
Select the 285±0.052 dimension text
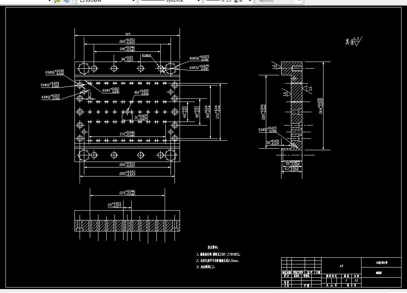coord(127,173)
